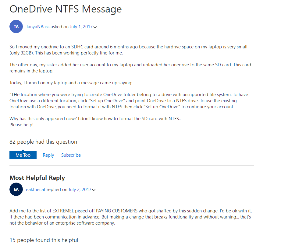Click the paragraph starting 'So I moved my onedrive'
This screenshot has width=281, height=248.
(128, 50)
